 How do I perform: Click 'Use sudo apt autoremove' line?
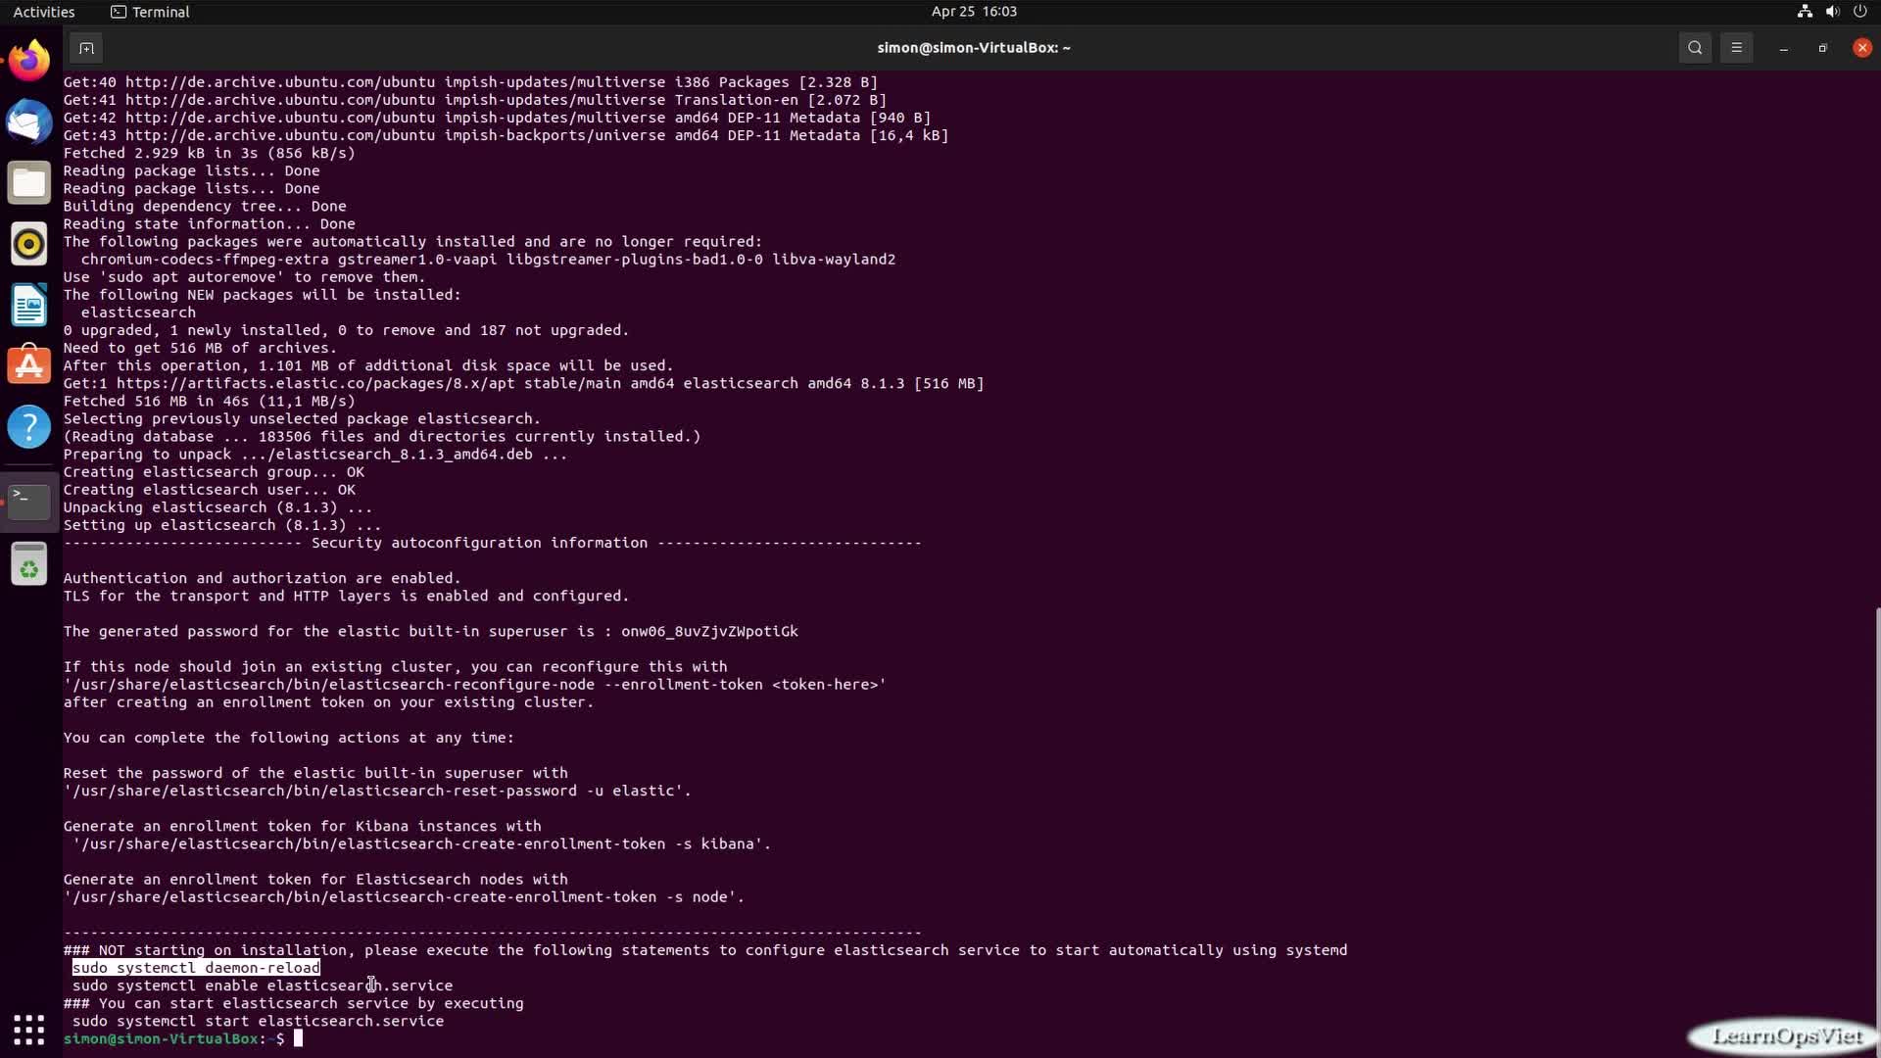[244, 277]
